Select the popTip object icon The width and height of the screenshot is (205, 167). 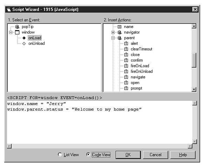[17, 27]
